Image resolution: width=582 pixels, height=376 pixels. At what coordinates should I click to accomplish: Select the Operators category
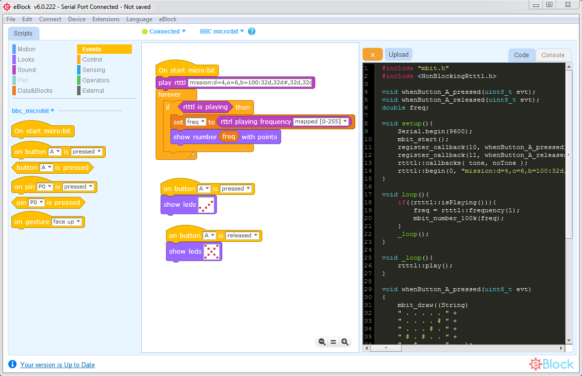pyautogui.click(x=96, y=80)
